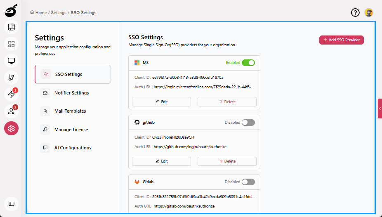
Task: Enable the github provider toggle
Action: tap(248, 122)
